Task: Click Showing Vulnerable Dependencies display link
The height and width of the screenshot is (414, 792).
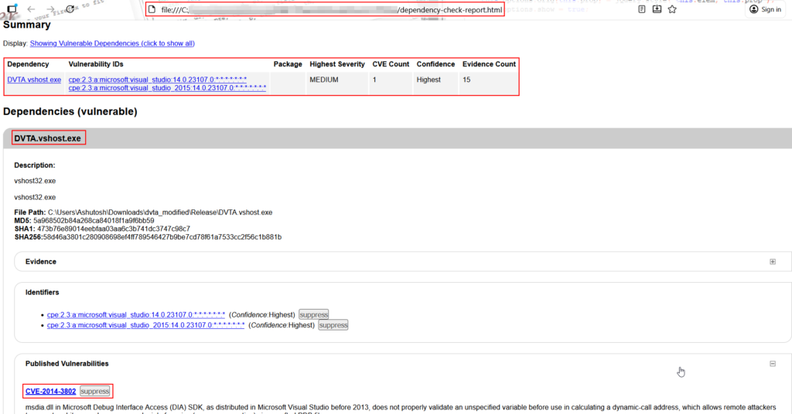Action: (x=112, y=43)
